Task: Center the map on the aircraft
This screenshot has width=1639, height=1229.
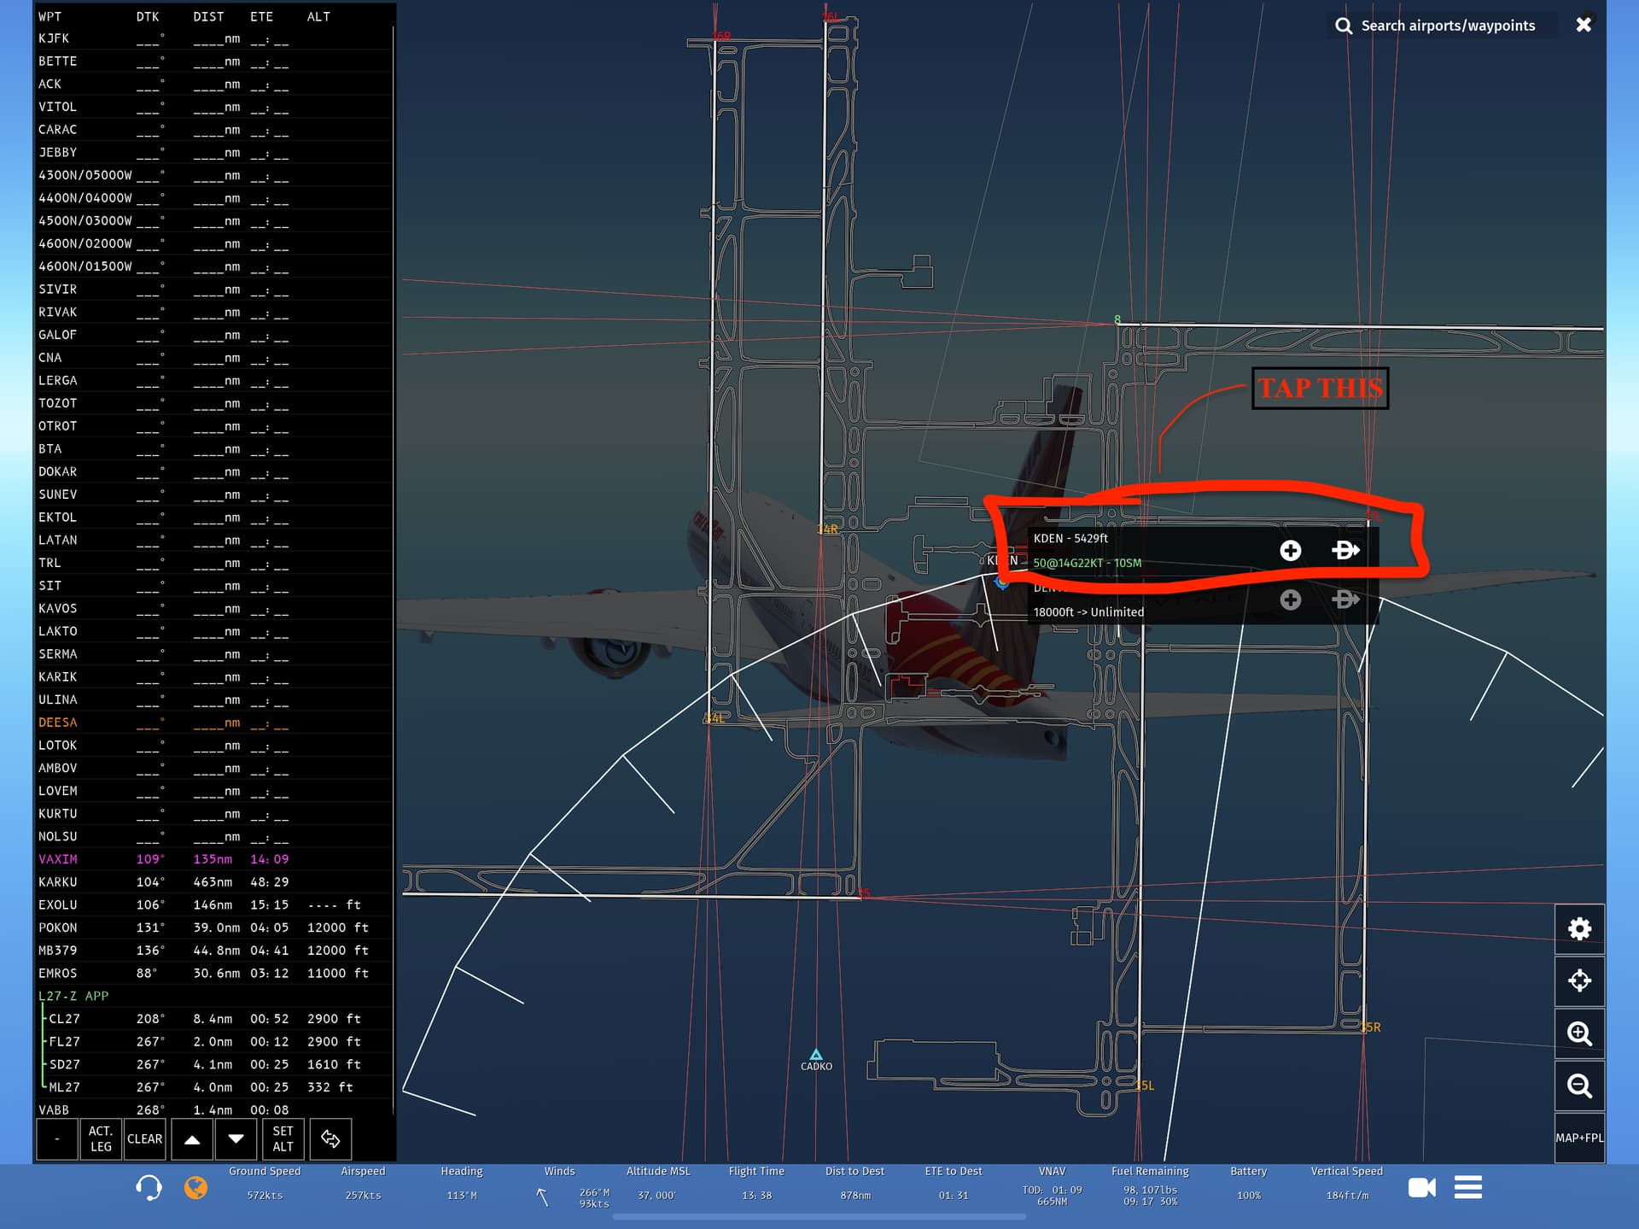Action: point(1579,980)
